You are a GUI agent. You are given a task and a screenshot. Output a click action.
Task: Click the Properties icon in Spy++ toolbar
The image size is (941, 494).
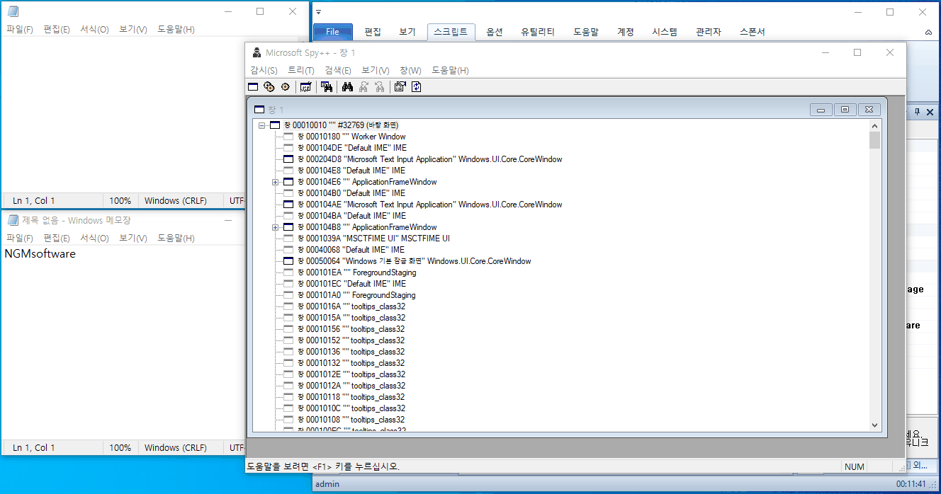[400, 86]
